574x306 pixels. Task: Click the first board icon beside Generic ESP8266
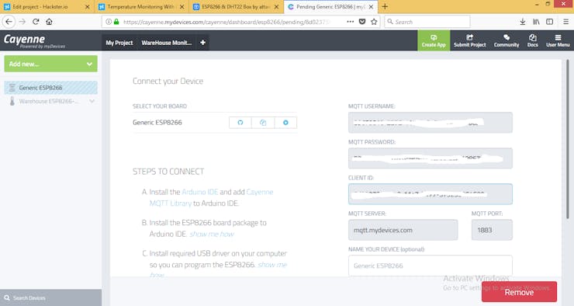240,123
